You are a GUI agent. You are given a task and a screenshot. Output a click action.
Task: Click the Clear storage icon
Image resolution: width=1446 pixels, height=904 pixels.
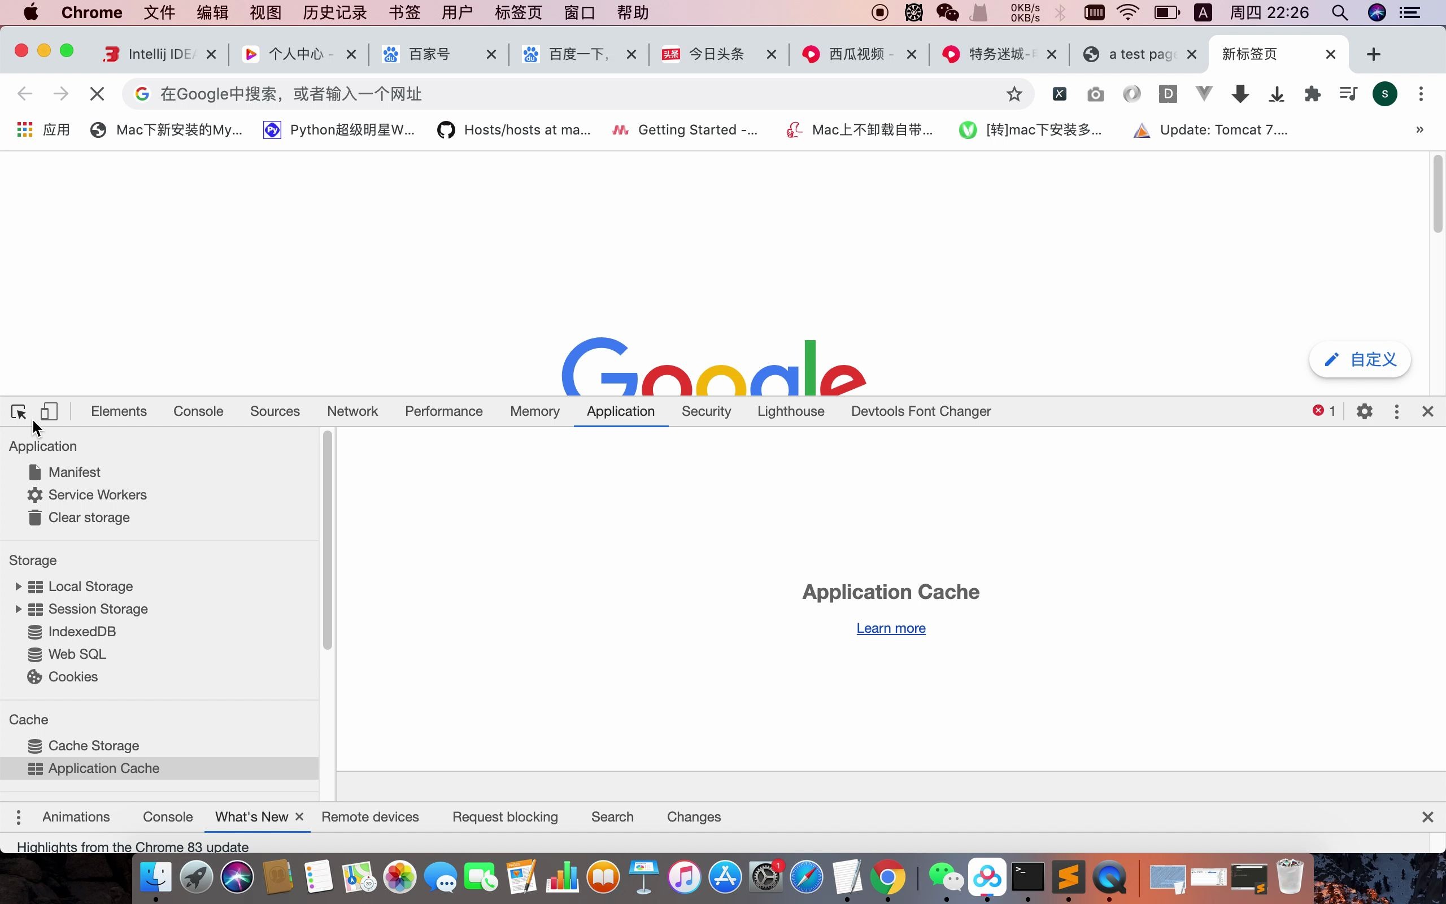pos(34,516)
